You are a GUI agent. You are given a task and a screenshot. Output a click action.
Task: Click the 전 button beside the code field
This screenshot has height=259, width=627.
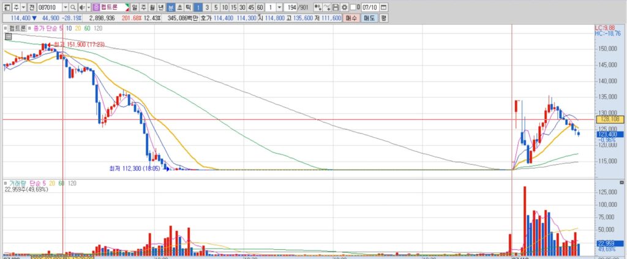(x=32, y=7)
